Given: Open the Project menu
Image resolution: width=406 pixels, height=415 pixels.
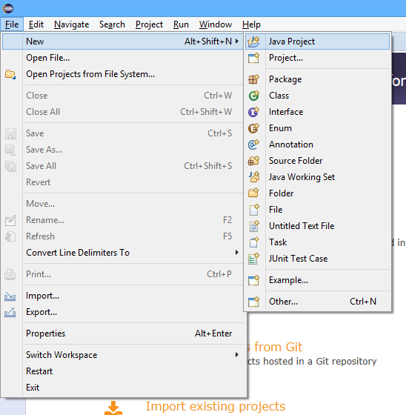Looking at the screenshot, I should click(149, 24).
